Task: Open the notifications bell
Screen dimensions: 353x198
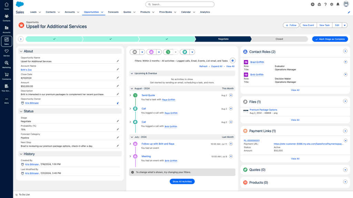Action: pyautogui.click(x=338, y=4)
